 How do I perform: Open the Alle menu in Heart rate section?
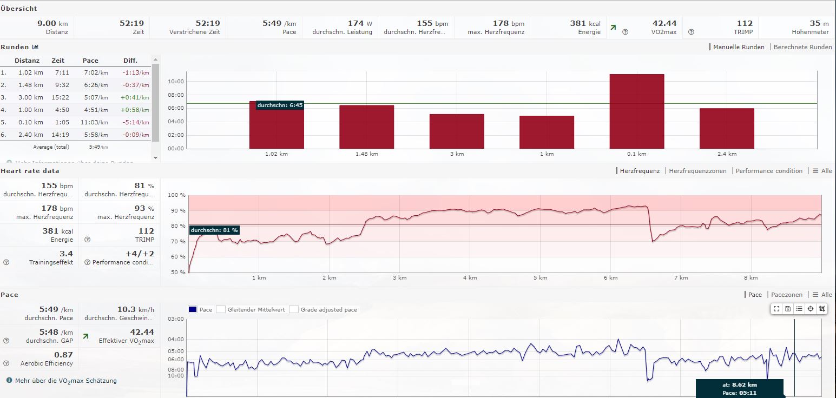click(822, 171)
